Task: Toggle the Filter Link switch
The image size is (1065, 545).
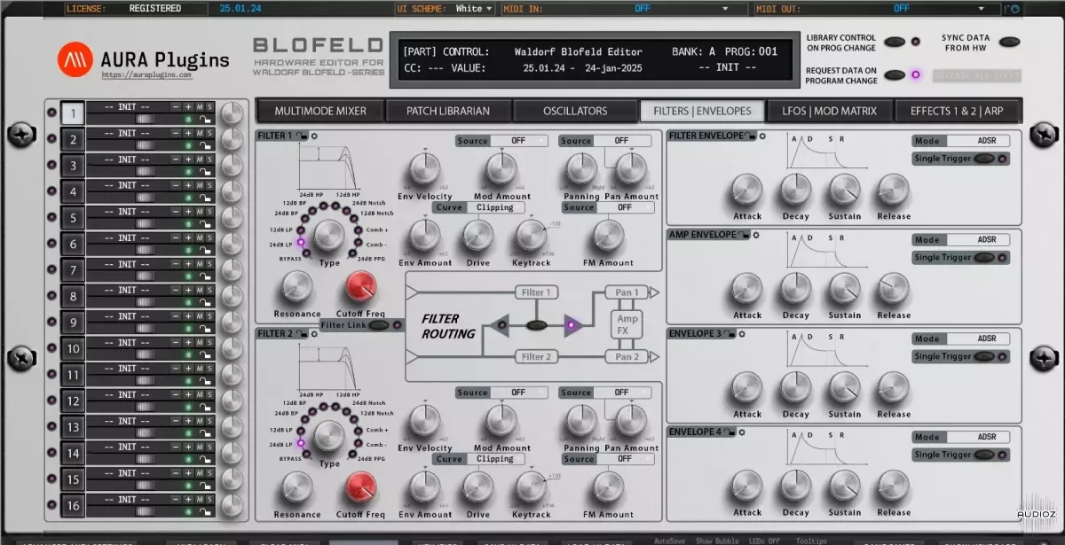Action: pyautogui.click(x=378, y=325)
